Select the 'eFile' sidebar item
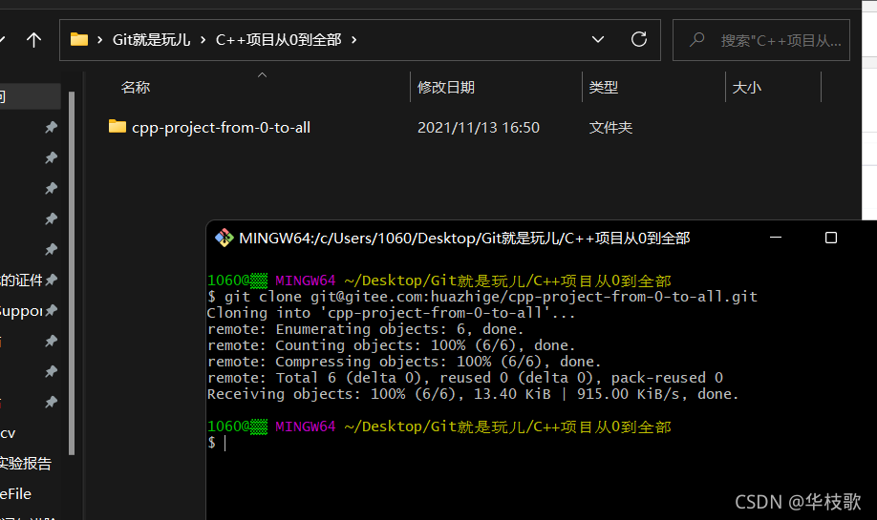The height and width of the screenshot is (520, 877). point(15,493)
